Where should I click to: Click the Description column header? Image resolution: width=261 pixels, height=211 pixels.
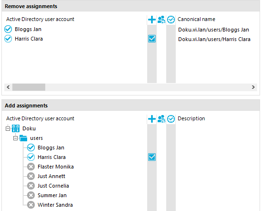tap(191, 118)
